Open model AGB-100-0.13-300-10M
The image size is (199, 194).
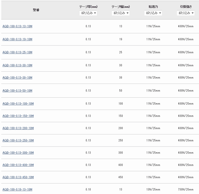coord(18,153)
